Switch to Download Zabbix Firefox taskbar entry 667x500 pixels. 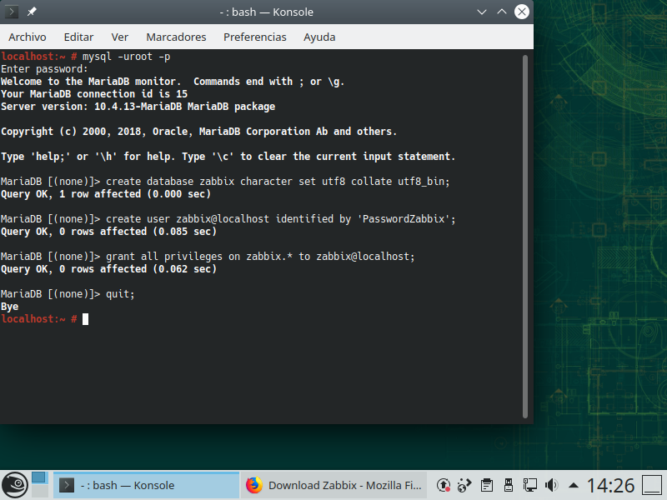[x=334, y=485]
